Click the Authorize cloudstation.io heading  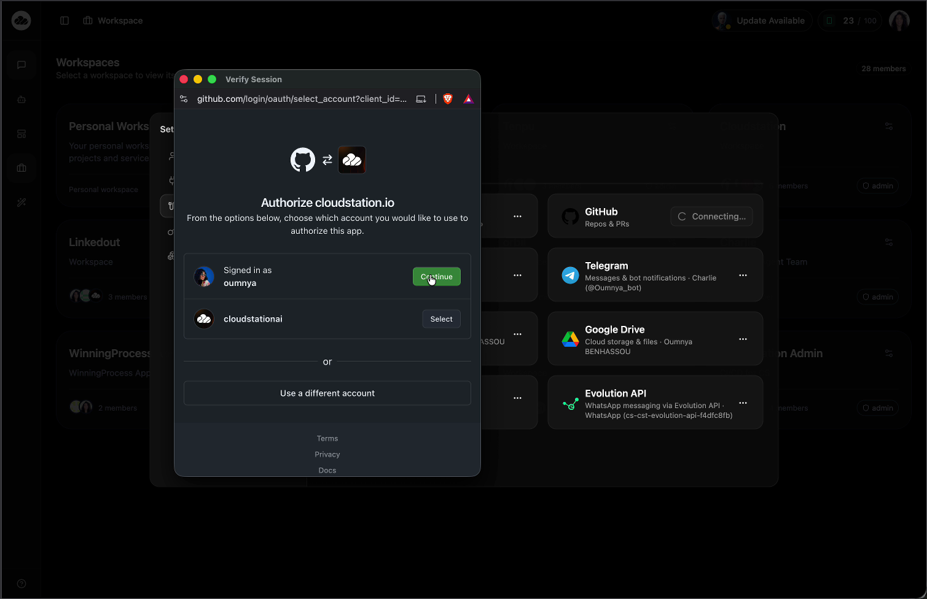point(327,203)
